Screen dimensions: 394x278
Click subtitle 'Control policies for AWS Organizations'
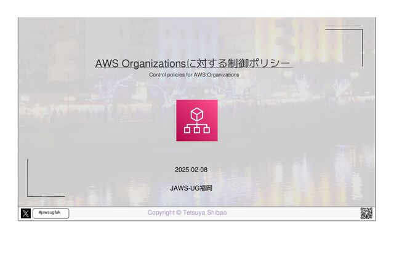pos(194,75)
